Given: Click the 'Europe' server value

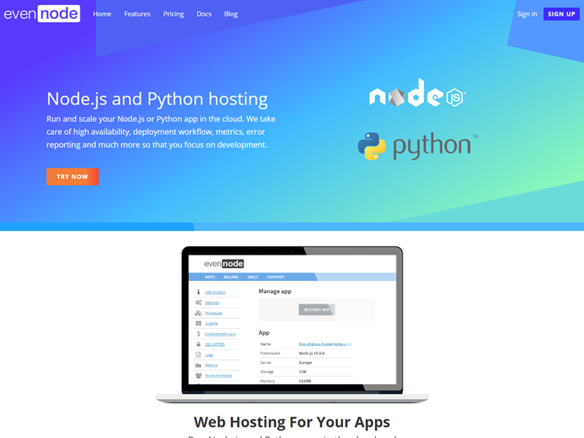Looking at the screenshot, I should pos(305,362).
